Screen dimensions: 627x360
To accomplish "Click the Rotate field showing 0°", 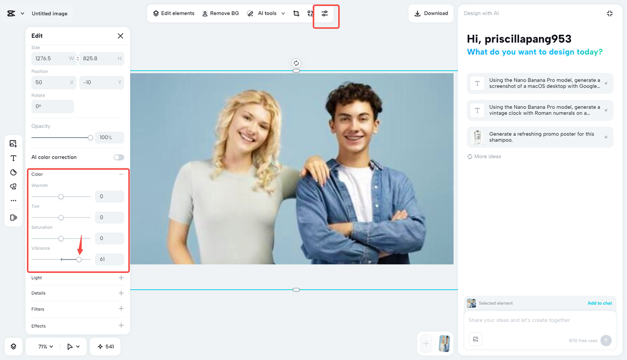I will pos(52,106).
